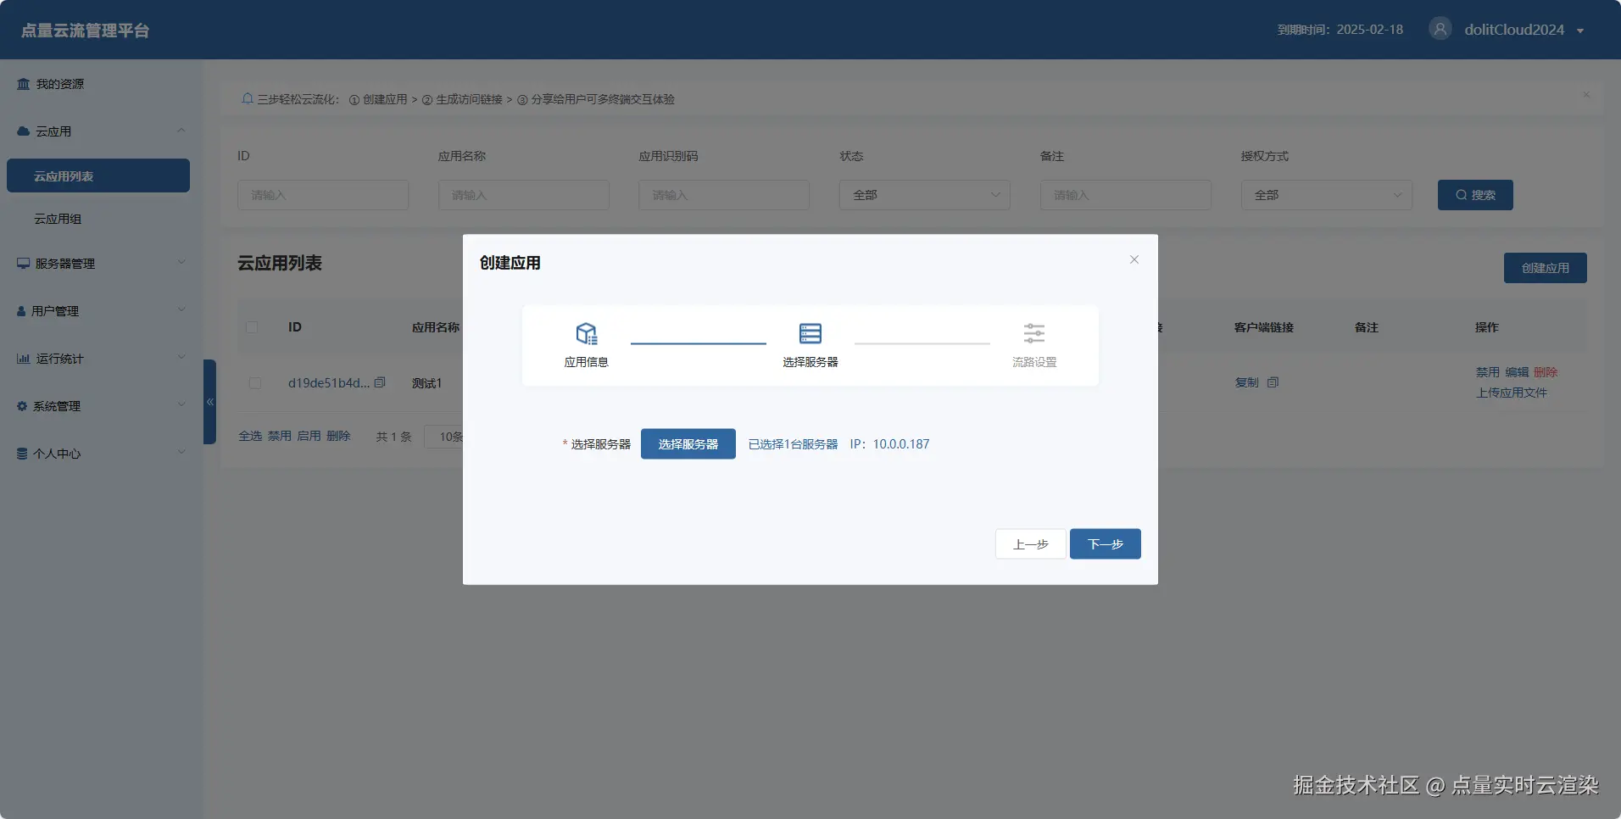
Task: Open the 10条 page size selector
Action: pyautogui.click(x=444, y=437)
